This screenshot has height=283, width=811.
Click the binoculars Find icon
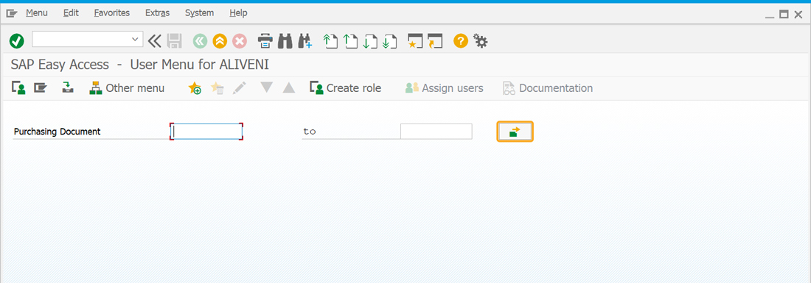[x=285, y=40]
